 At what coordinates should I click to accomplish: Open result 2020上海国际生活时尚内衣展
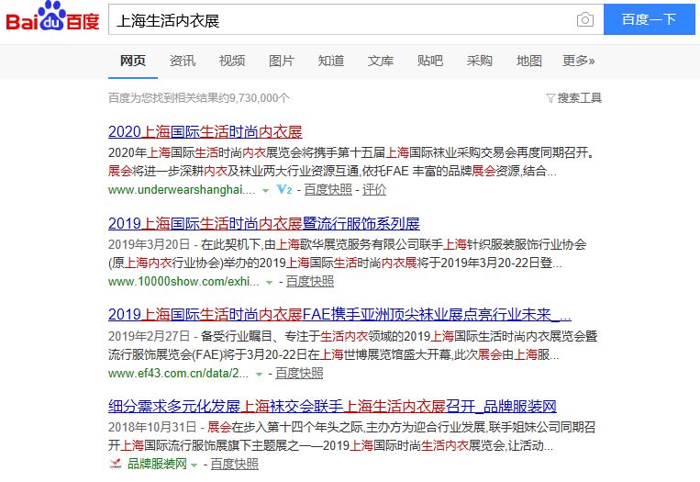coord(206,132)
